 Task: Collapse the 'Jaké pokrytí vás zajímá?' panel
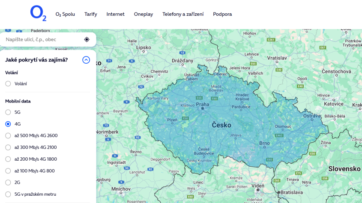click(86, 60)
